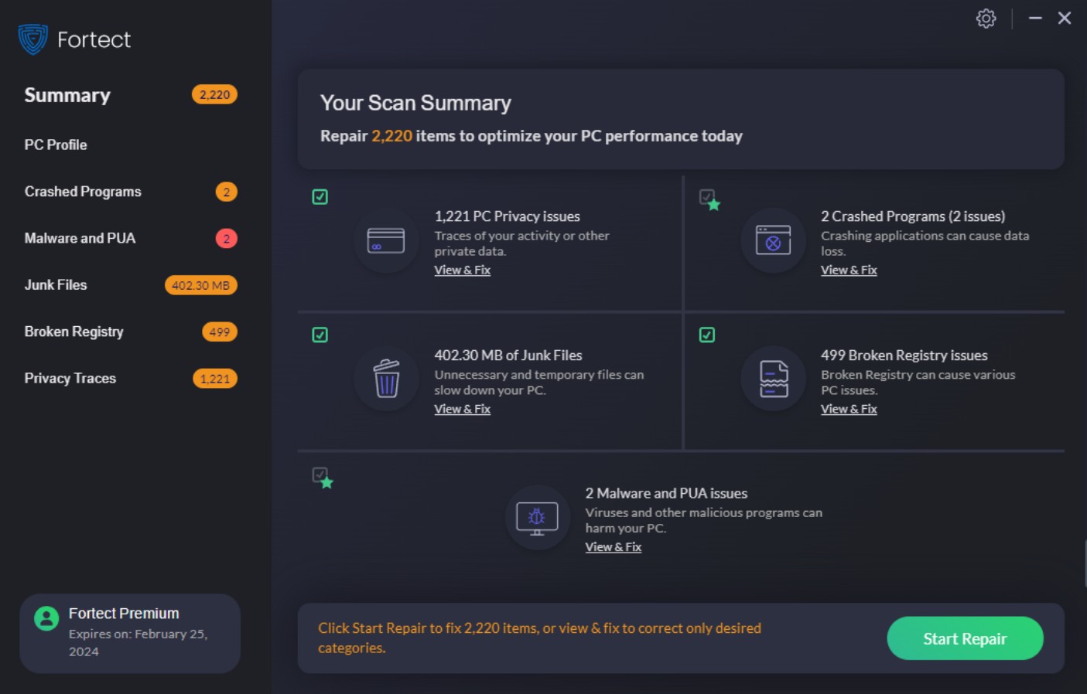The height and width of the screenshot is (694, 1087).
Task: Open View & Fix for Malware issues
Action: point(614,546)
